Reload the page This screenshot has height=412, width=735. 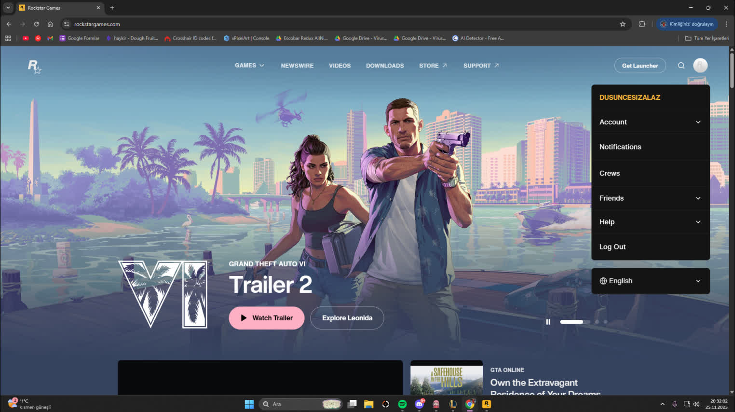pos(36,24)
